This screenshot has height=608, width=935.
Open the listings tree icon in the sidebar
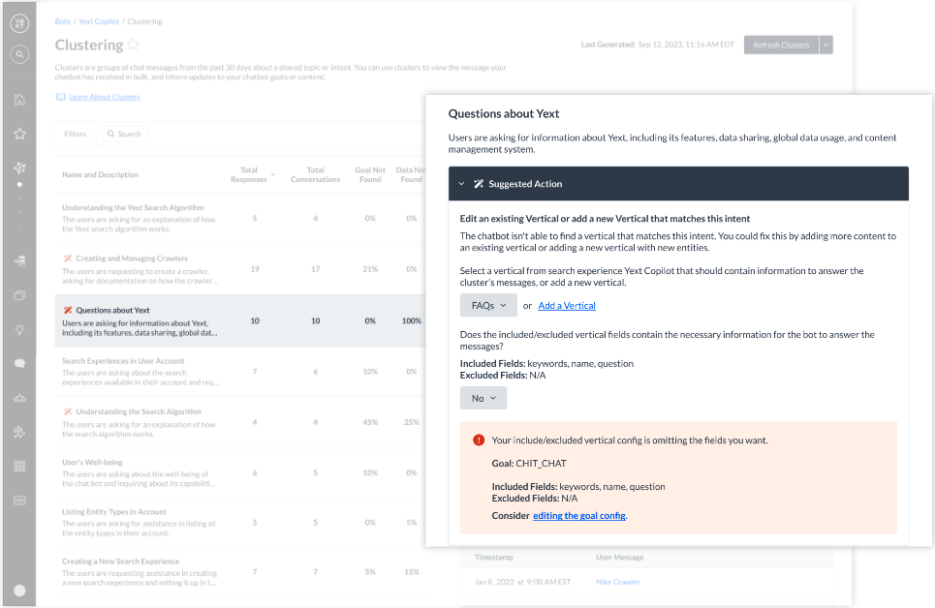tap(19, 260)
